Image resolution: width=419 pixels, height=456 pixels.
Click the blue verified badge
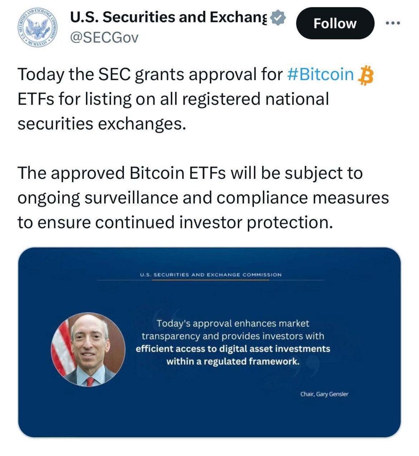point(278,17)
